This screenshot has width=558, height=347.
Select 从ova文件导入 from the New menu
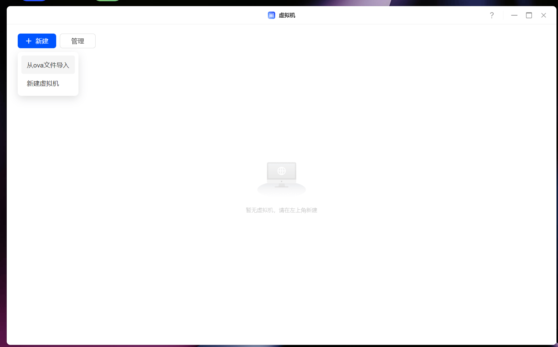click(x=48, y=65)
